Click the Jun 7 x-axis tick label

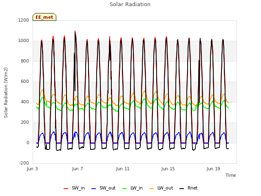[x=77, y=169]
